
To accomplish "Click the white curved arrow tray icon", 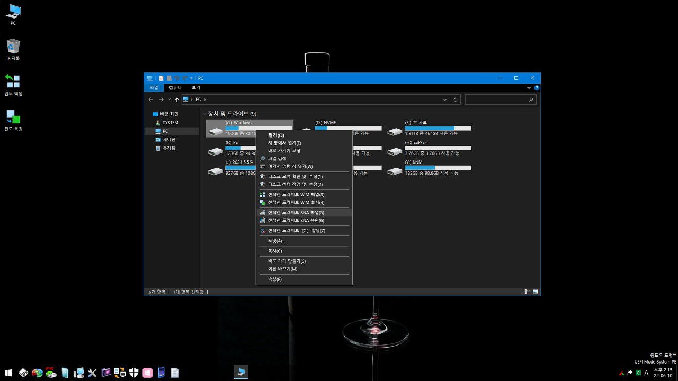I will pos(630,373).
